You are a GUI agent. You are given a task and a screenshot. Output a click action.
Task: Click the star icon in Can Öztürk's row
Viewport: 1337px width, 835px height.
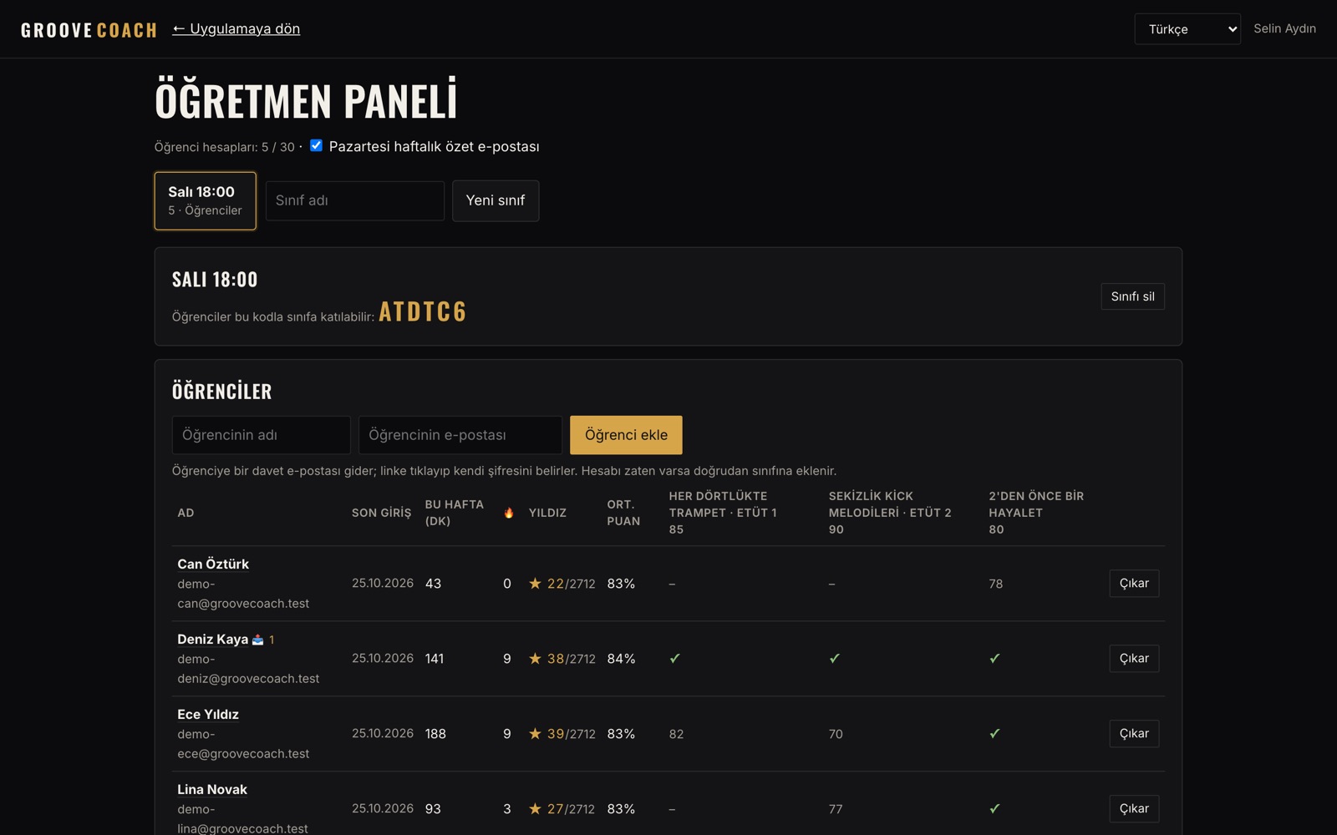535,584
